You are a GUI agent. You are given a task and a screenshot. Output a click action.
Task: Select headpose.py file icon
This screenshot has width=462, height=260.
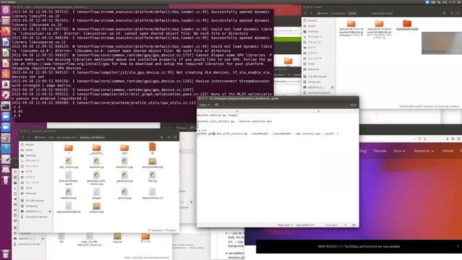pyautogui.click(x=69, y=191)
